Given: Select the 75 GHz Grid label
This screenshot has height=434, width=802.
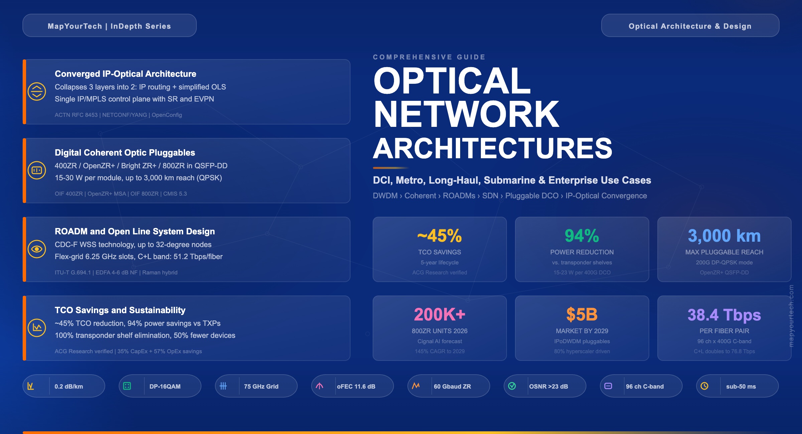Looking at the screenshot, I should (261, 387).
